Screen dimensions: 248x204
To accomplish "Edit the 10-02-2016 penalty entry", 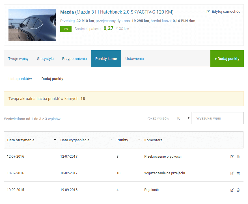I will (232, 173).
